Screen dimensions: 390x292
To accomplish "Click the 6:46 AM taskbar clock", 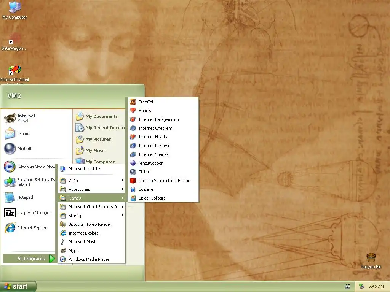I will tap(376, 286).
